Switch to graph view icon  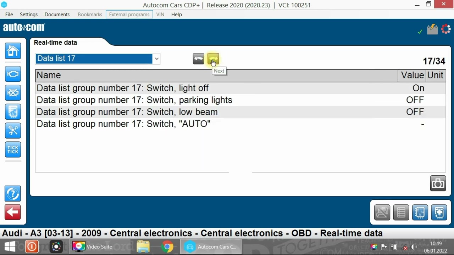420,212
